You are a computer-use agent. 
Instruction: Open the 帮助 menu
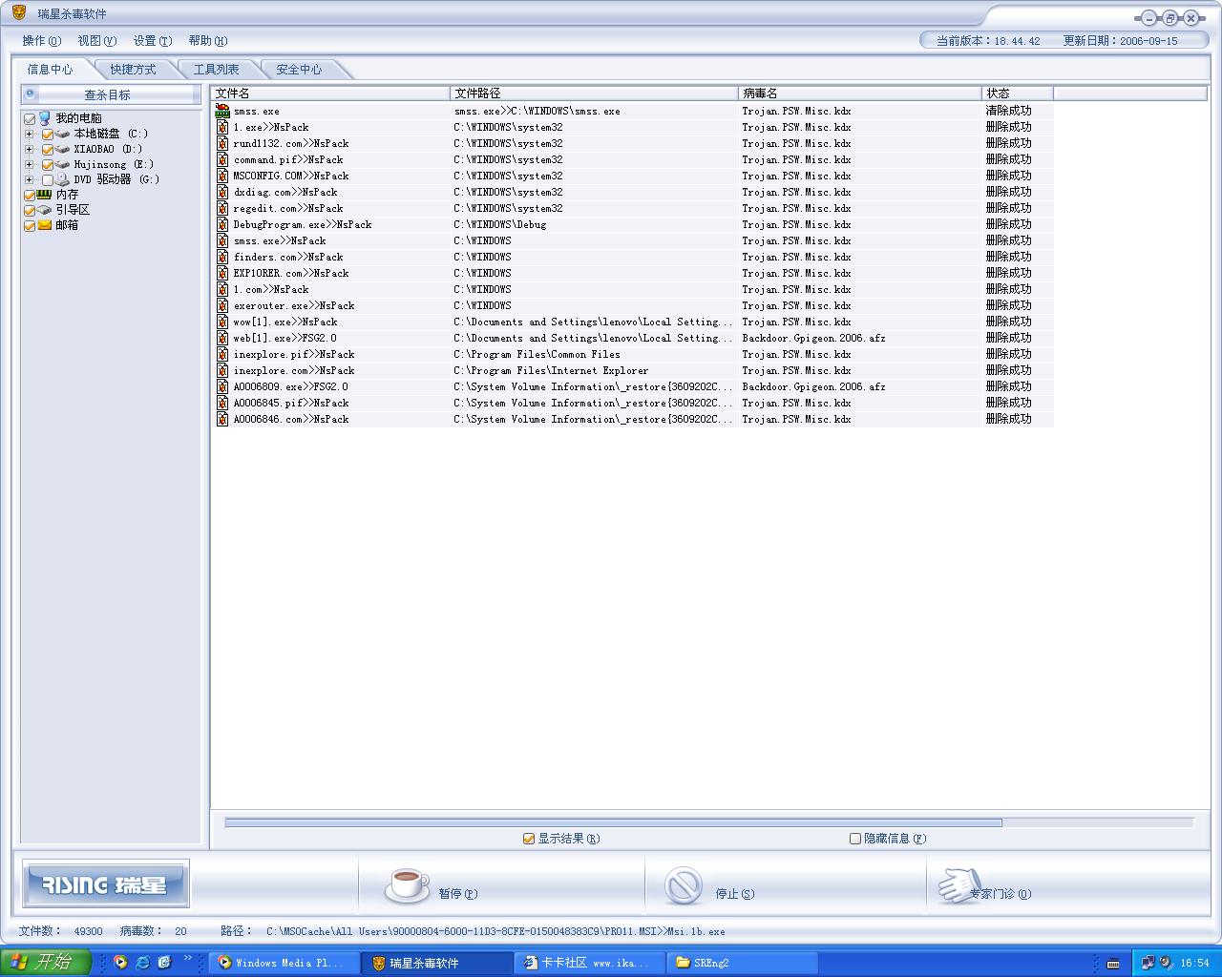click(207, 41)
